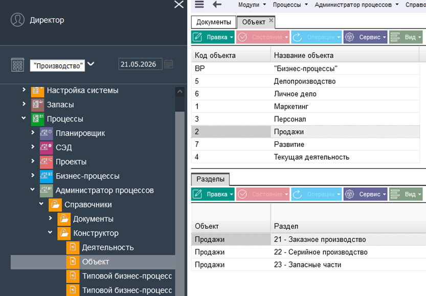The height and width of the screenshot is (296, 426).
Task: Expand the Планировщик node
Action: point(33,132)
